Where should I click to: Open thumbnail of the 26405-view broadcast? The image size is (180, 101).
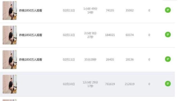point(10,60)
